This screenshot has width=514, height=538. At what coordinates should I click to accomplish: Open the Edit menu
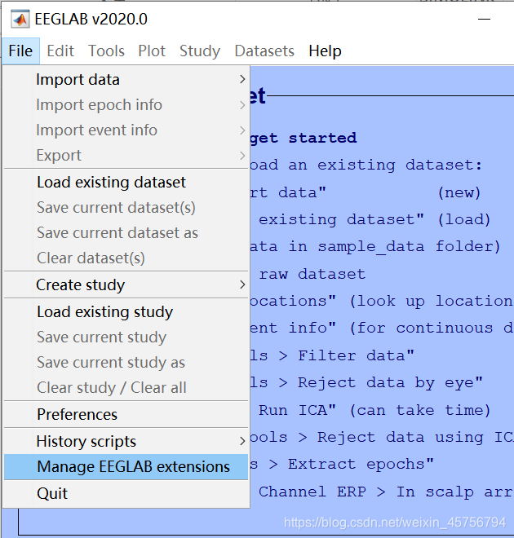[60, 51]
